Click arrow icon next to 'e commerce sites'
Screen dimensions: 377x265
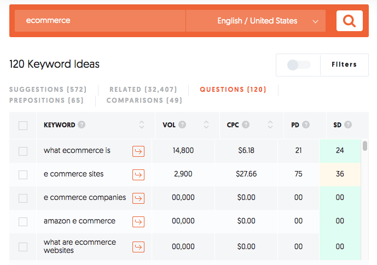pos(138,174)
